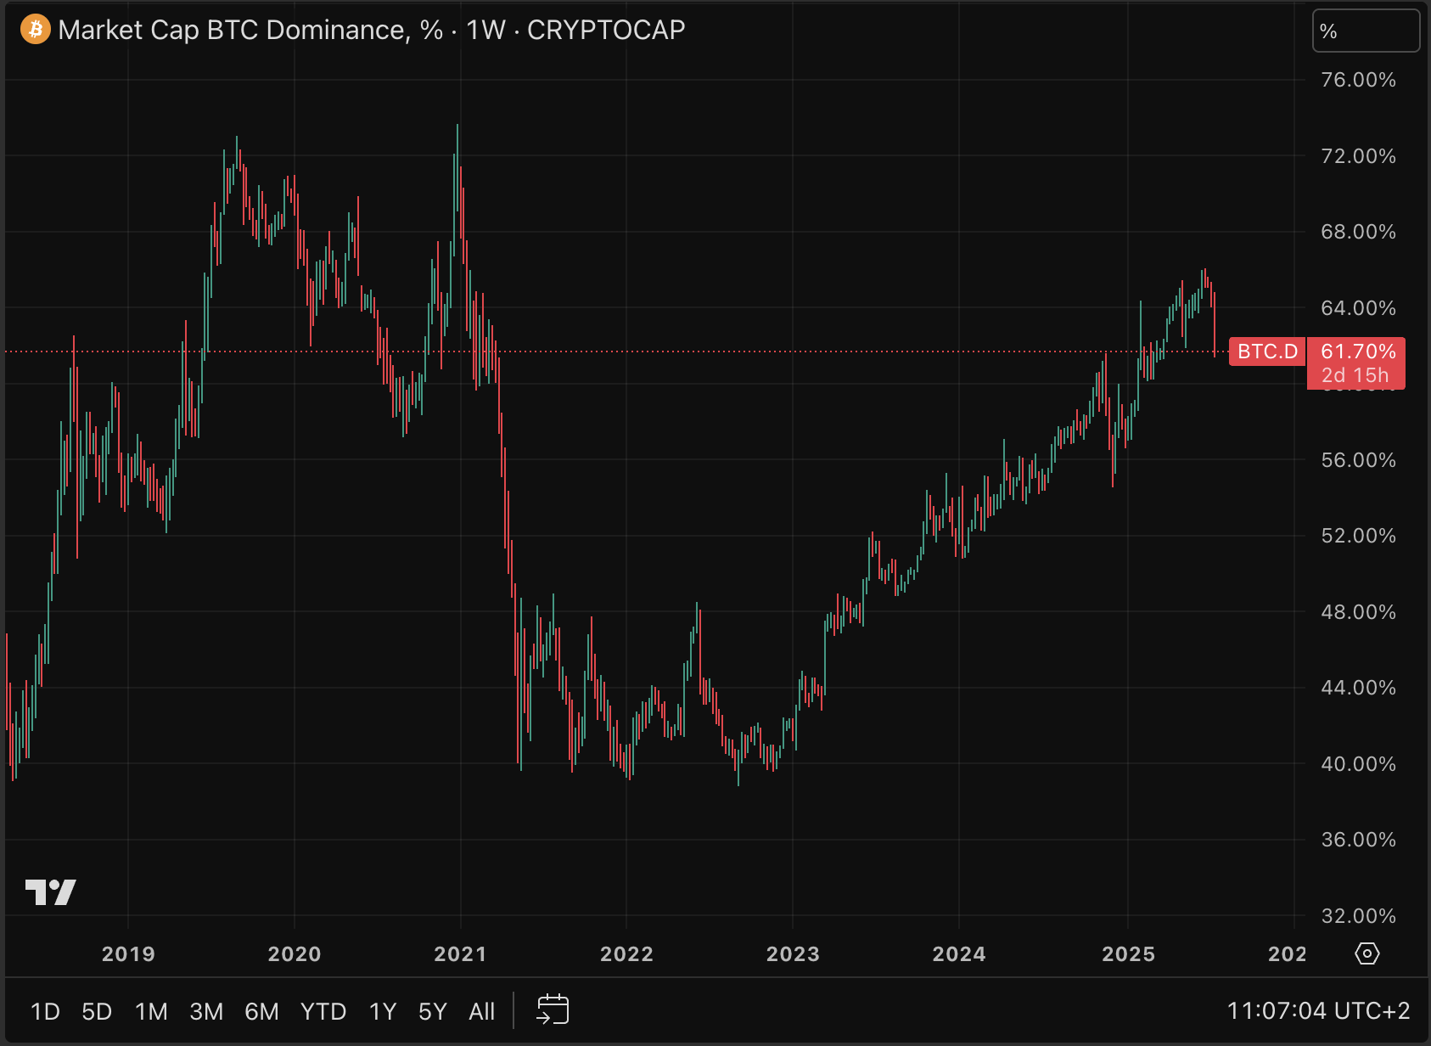Click the 2021 label on time axis
1431x1046 pixels.
460,953
